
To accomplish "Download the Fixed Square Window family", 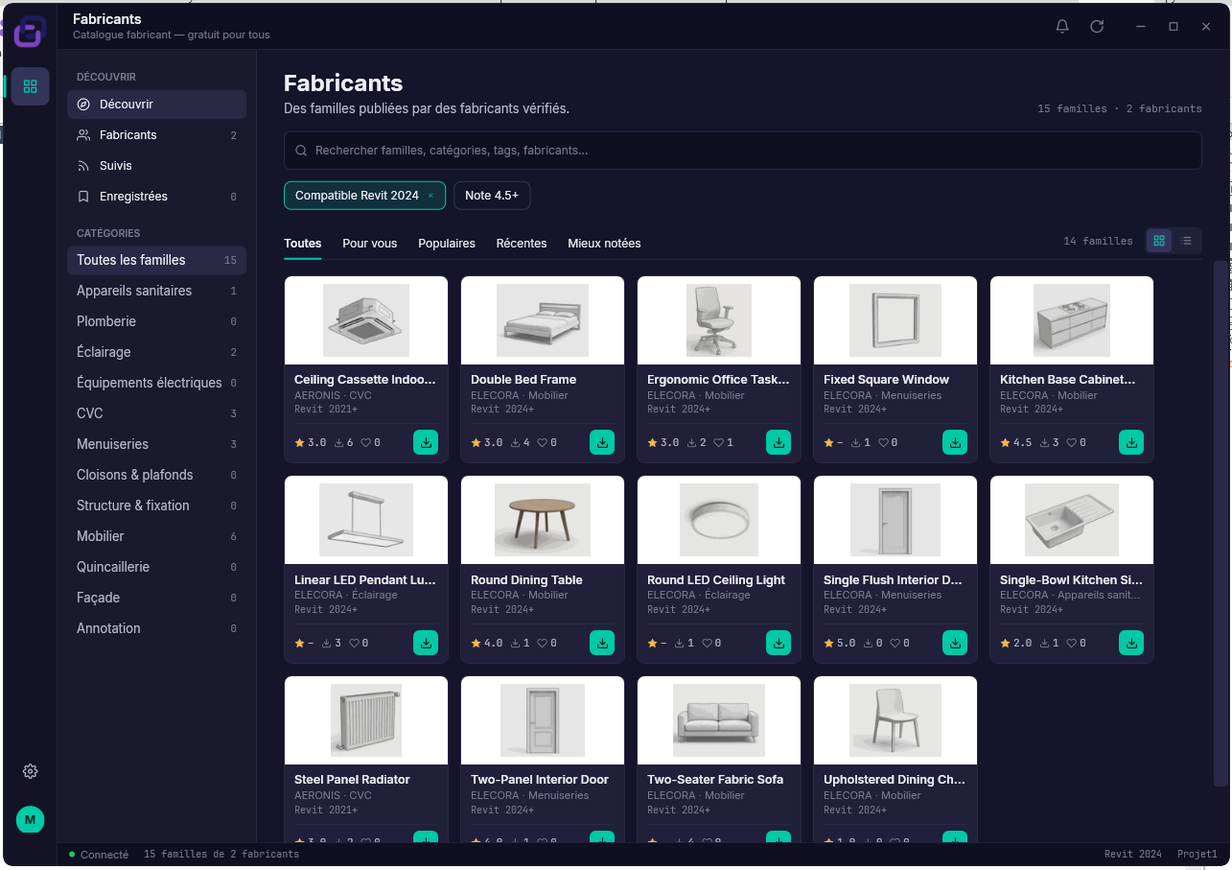I will 955,442.
